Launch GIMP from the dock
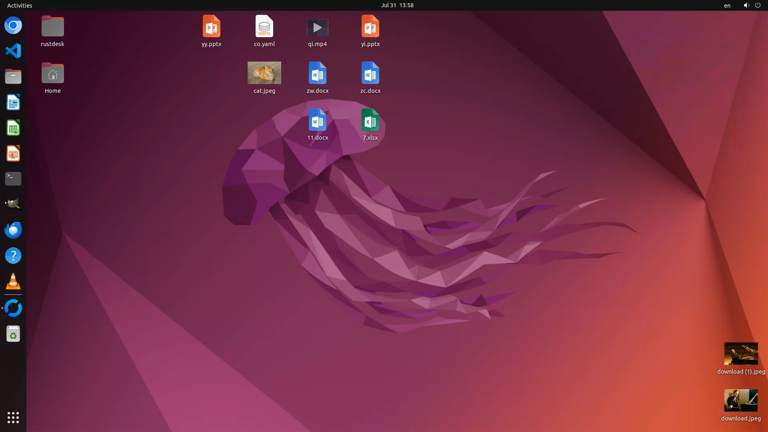The height and width of the screenshot is (432, 768). 13,204
